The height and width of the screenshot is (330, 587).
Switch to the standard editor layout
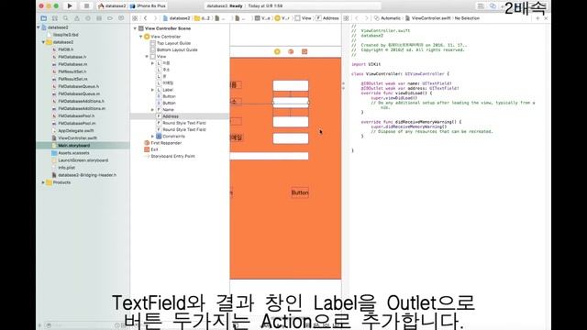tap(481, 6)
